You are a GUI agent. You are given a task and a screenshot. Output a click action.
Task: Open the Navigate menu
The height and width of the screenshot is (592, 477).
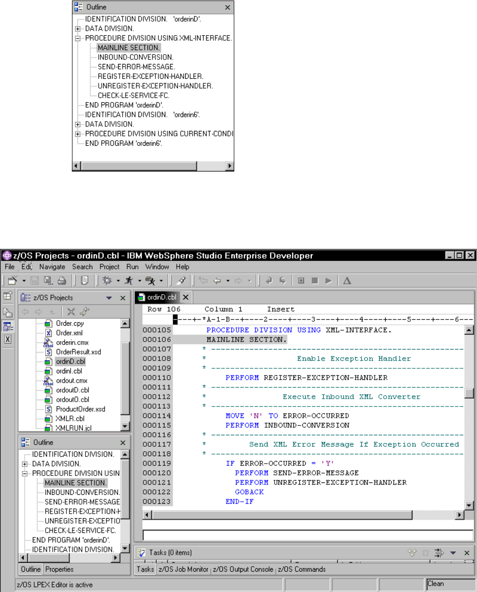[x=53, y=267]
